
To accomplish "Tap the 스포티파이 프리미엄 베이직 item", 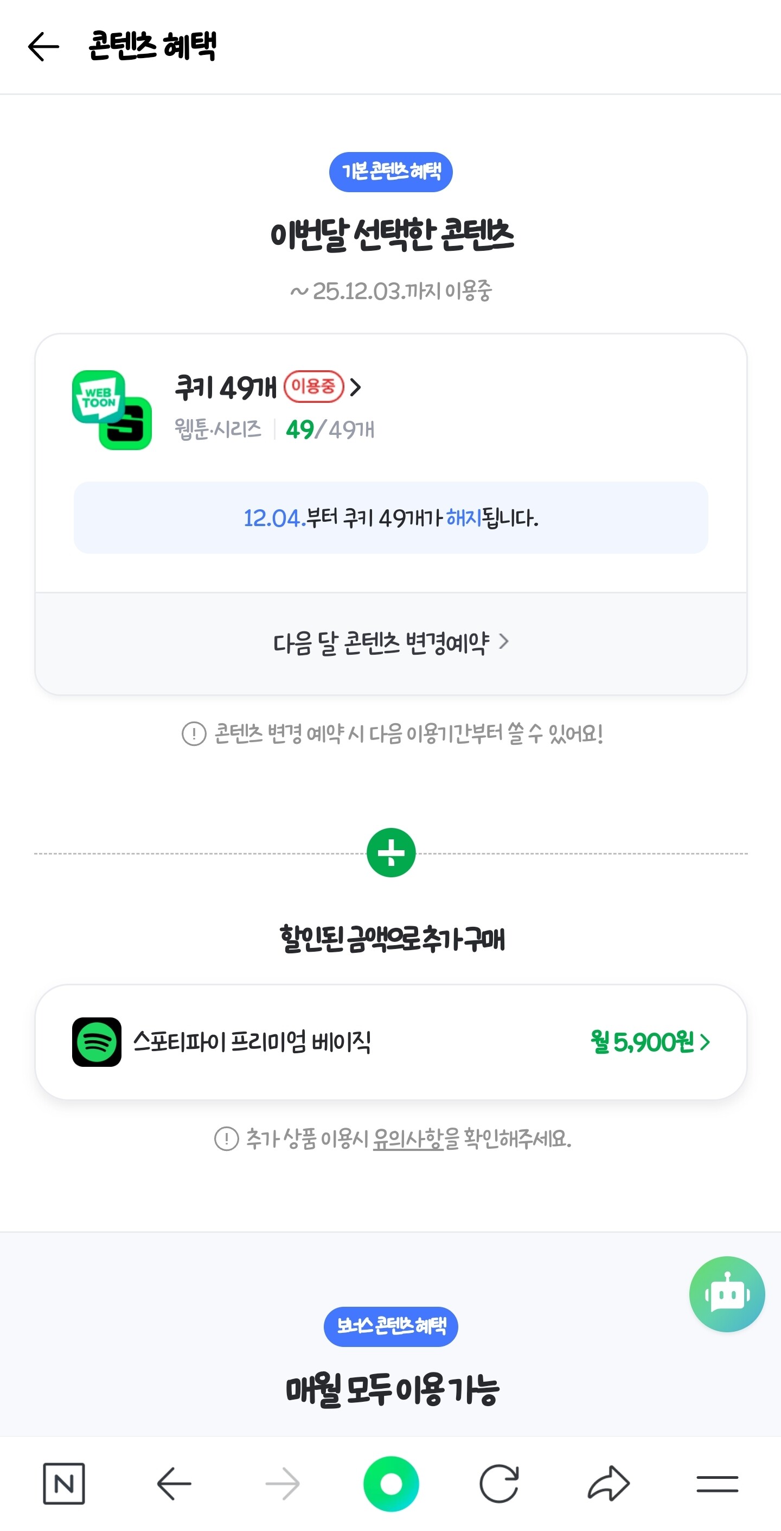I will [252, 1042].
